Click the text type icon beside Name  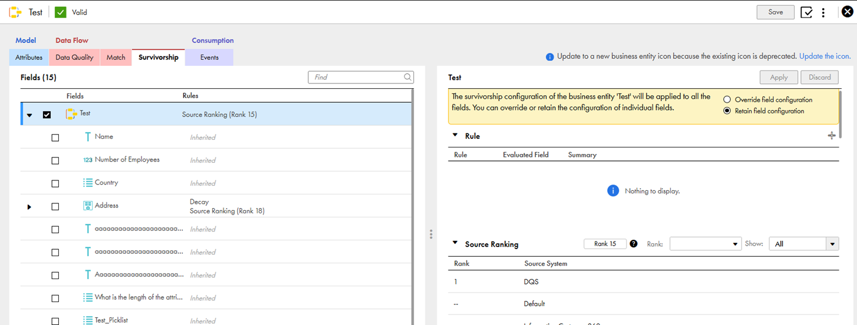click(x=88, y=137)
